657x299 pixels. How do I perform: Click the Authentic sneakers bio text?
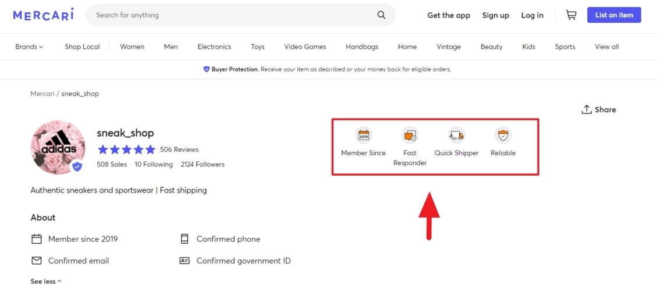[x=119, y=191]
